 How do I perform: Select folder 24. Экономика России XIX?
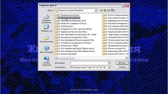tap(115, 37)
